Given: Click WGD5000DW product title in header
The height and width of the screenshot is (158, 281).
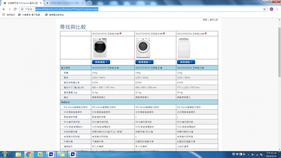Looking at the screenshot, I should 190,34.
